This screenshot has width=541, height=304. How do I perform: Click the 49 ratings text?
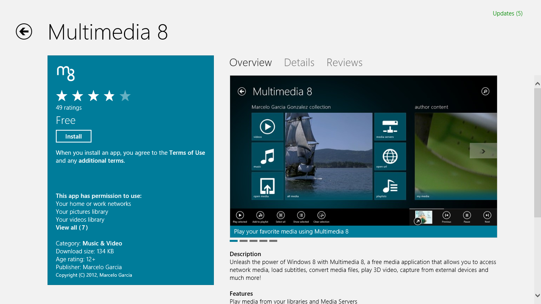tap(69, 108)
